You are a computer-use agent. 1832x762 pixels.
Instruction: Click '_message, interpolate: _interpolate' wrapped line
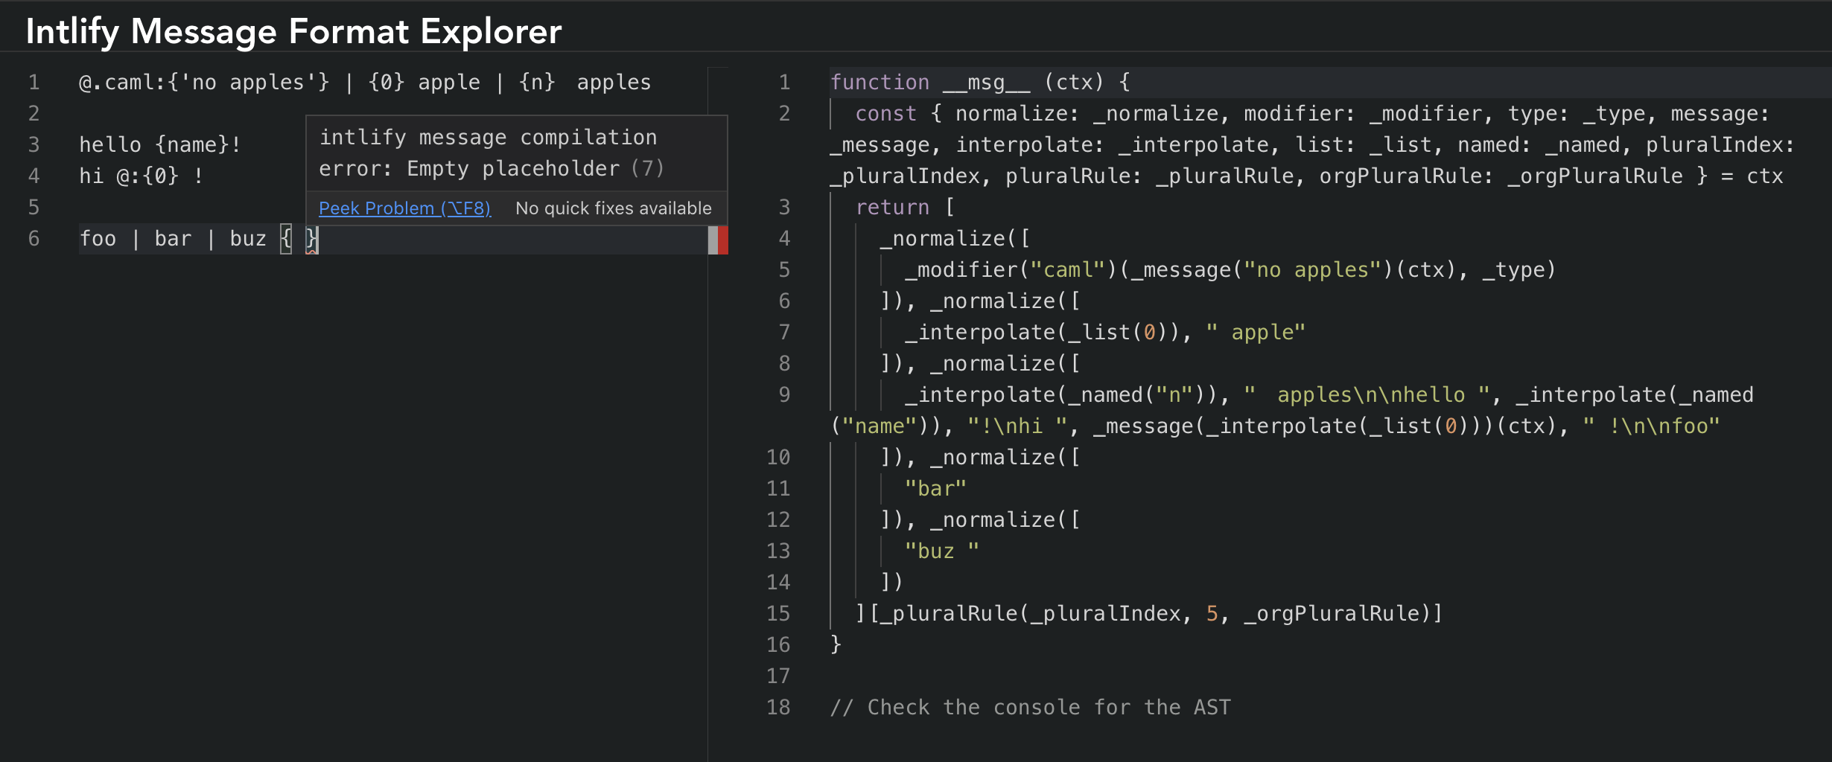(1312, 144)
